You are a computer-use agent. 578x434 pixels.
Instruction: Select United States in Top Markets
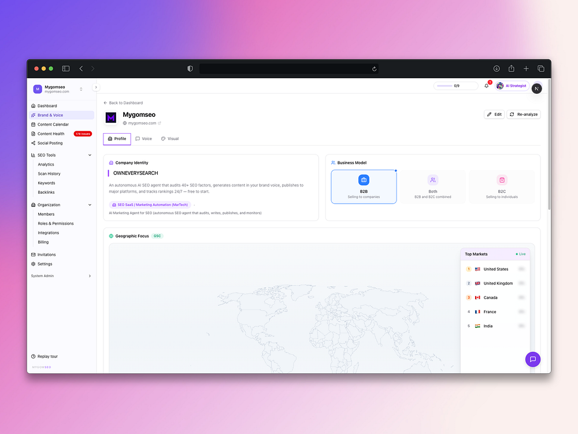(495, 269)
